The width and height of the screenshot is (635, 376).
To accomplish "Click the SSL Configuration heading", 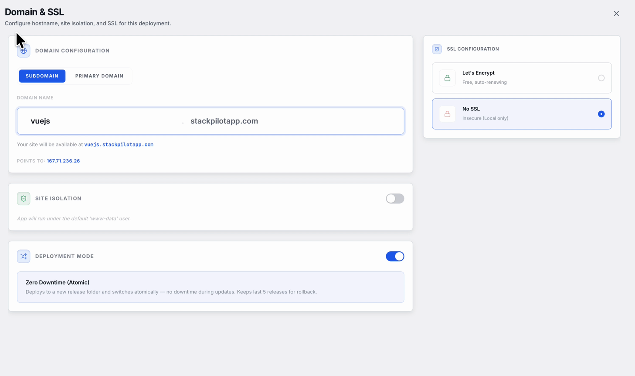I will tap(473, 49).
